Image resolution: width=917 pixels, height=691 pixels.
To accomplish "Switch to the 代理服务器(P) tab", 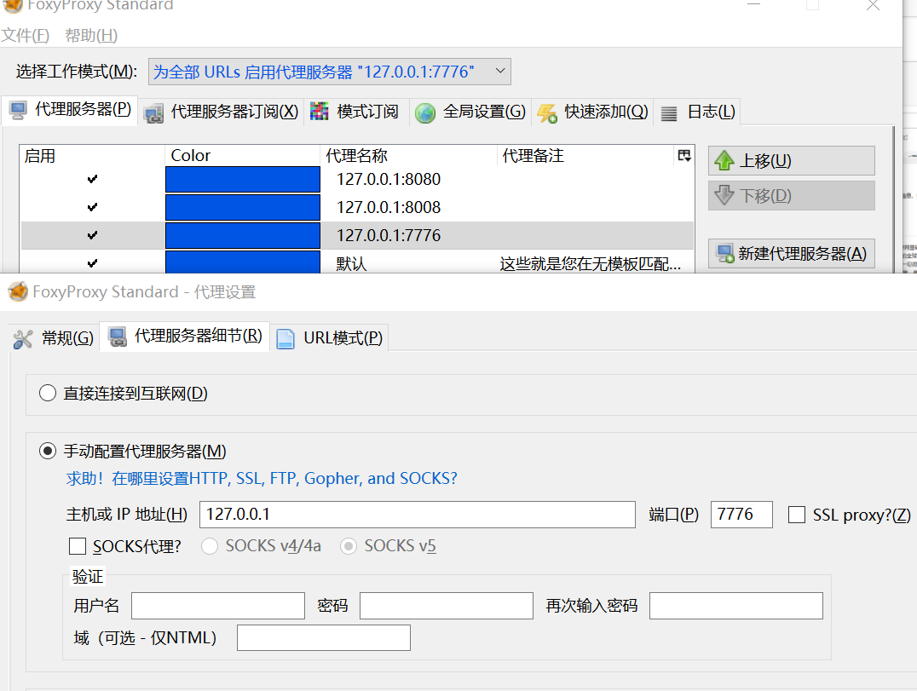I will [x=70, y=110].
